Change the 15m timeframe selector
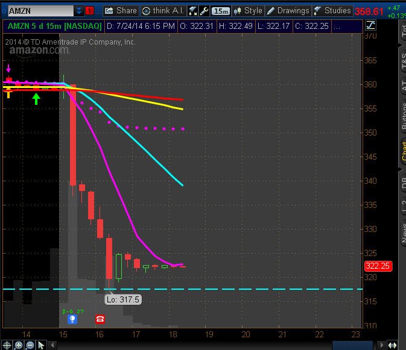 221,11
